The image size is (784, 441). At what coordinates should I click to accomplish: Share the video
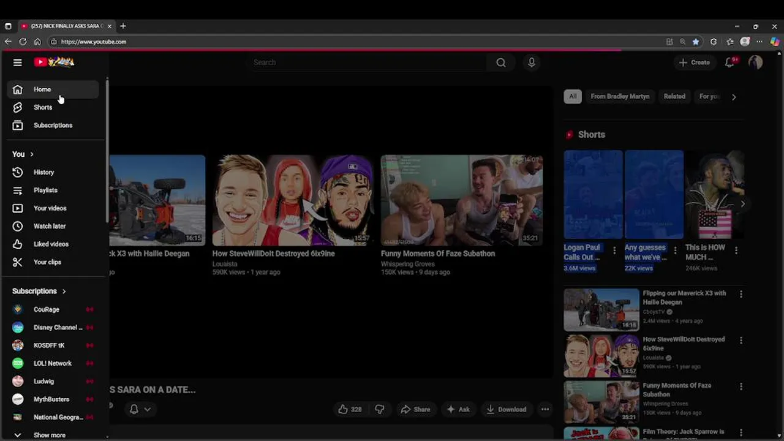click(x=415, y=409)
